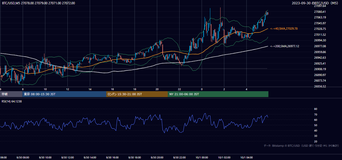Click the '2023-09-30 のBTC/USD（M5）' chart title
The width and height of the screenshot is (342, 160).
tap(315, 3)
